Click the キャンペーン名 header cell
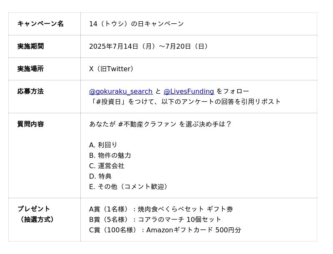Screen dimensions: 333x254 (40, 24)
